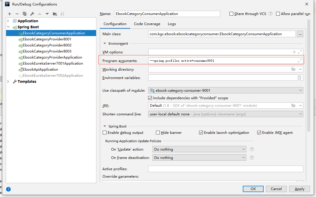The width and height of the screenshot is (316, 197).
Task: Expand Program arguments field editor
Action: [x=300, y=61]
